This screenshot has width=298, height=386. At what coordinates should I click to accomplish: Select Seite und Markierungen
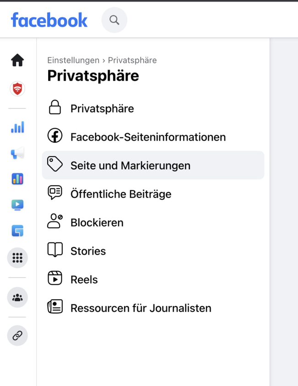[x=130, y=165]
